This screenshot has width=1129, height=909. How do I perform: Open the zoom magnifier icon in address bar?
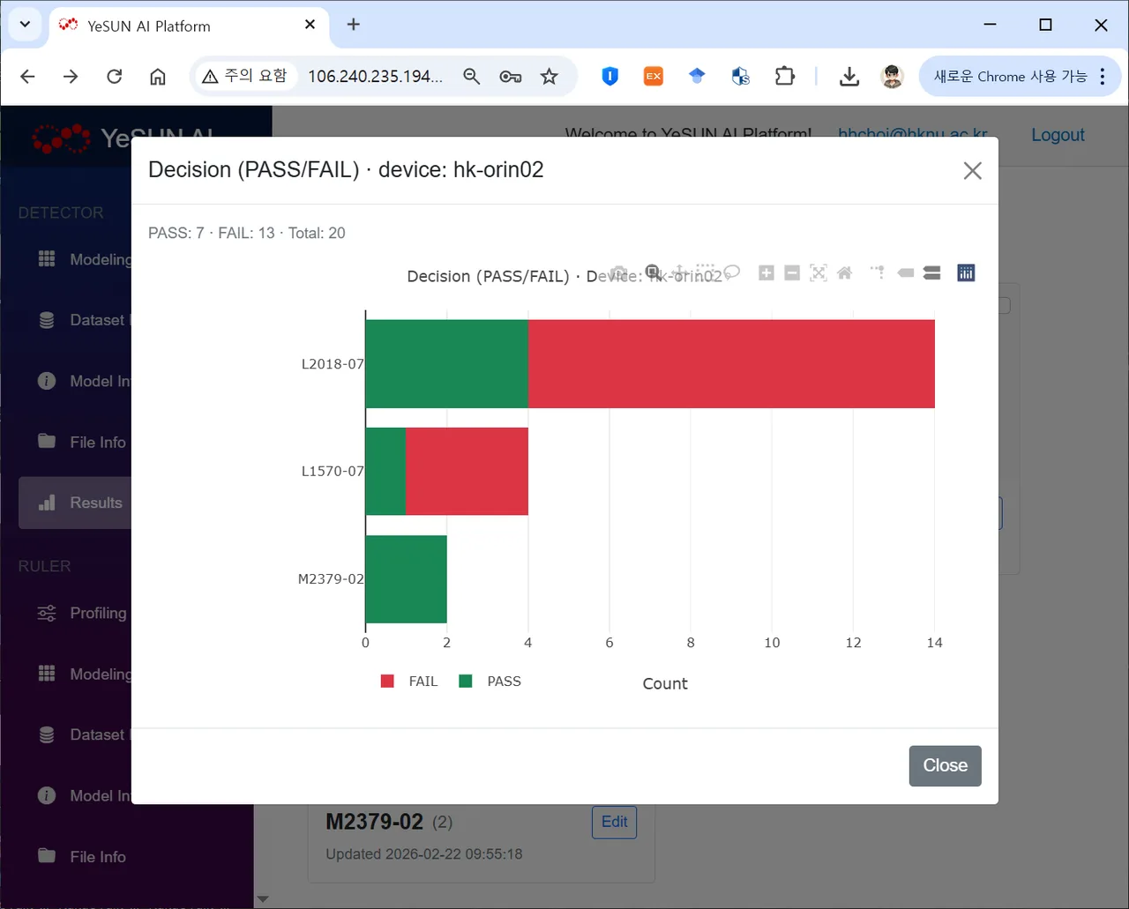coord(472,77)
